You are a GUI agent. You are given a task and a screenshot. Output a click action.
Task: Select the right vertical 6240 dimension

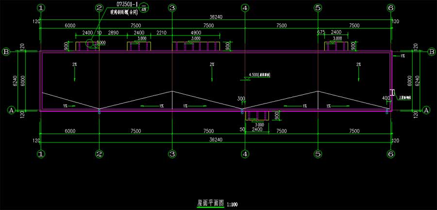(417, 81)
